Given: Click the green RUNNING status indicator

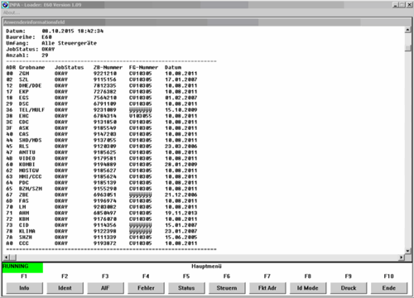Looking at the screenshot, I should pyautogui.click(x=22, y=267).
